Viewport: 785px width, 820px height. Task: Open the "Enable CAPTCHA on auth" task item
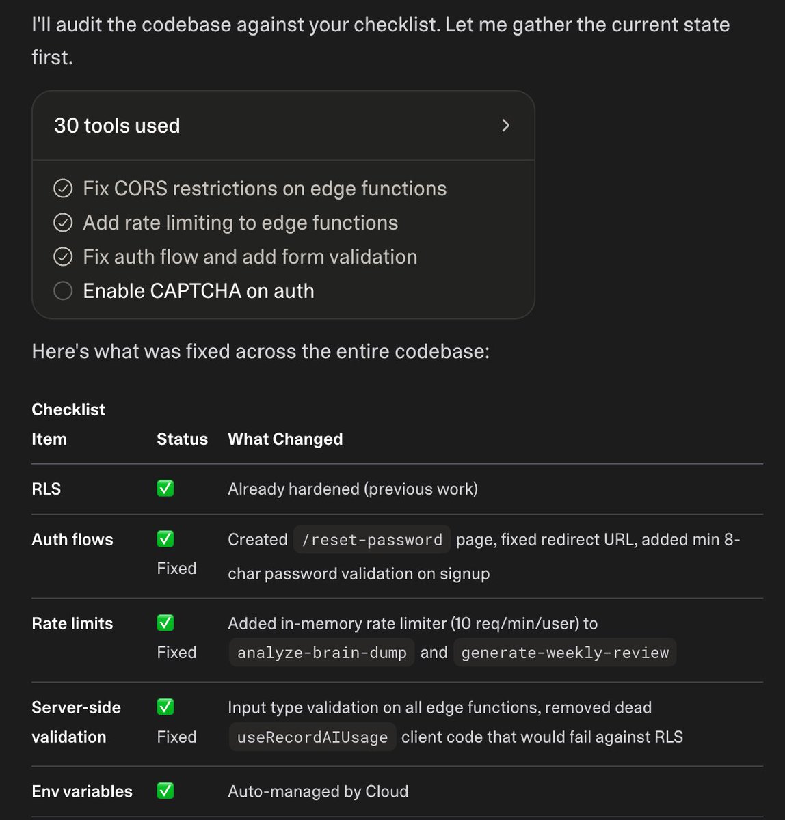(198, 291)
